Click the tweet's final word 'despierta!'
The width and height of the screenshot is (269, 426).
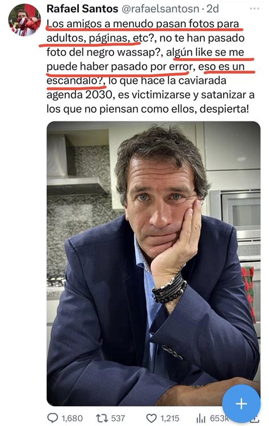[x=224, y=109]
